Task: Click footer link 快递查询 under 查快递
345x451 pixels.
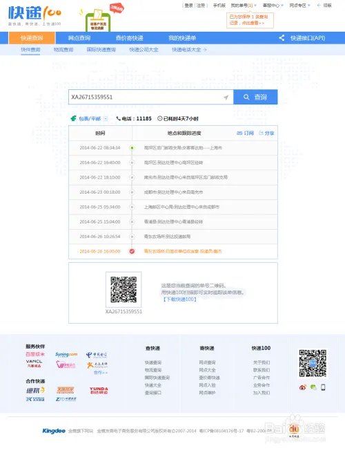Action: click(x=153, y=362)
